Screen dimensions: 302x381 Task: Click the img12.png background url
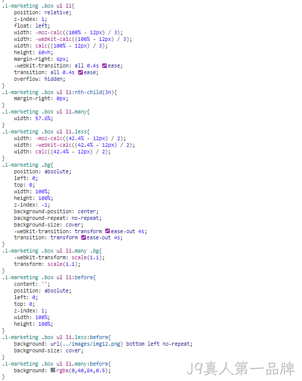[x=86, y=344]
